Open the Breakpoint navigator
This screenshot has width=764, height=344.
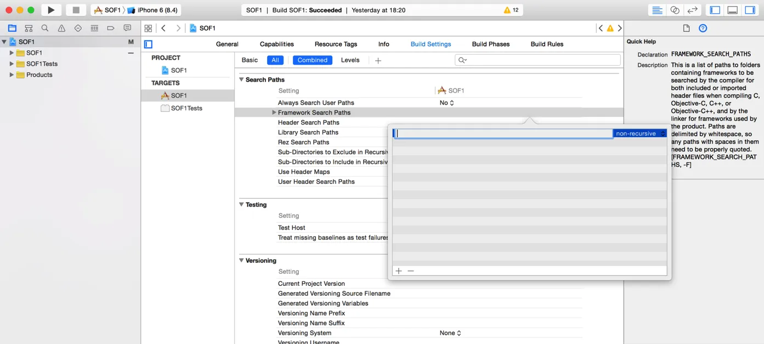[111, 28]
